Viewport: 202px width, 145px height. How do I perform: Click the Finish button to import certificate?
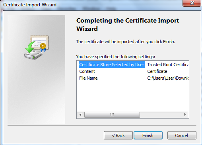pos(148,135)
